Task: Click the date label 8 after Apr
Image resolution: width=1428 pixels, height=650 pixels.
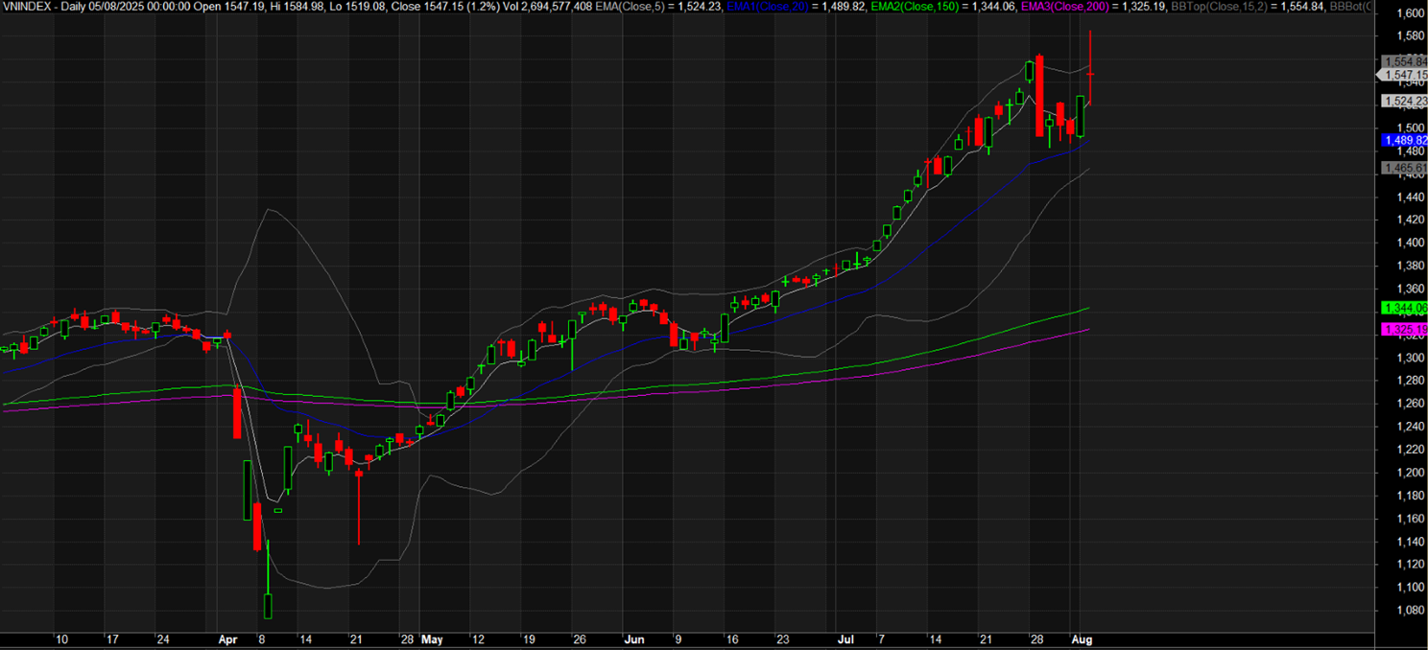Action: [262, 638]
